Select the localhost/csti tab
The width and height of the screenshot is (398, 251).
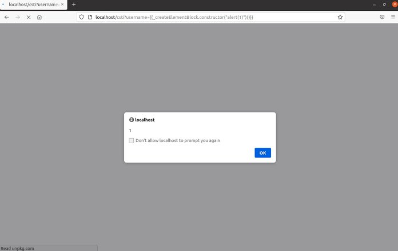(x=34, y=5)
